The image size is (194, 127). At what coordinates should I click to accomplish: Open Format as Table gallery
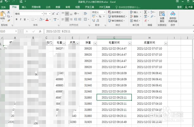[117, 16]
